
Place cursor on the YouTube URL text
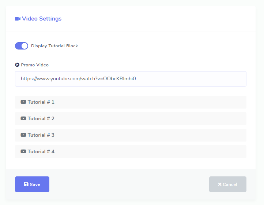pos(78,79)
